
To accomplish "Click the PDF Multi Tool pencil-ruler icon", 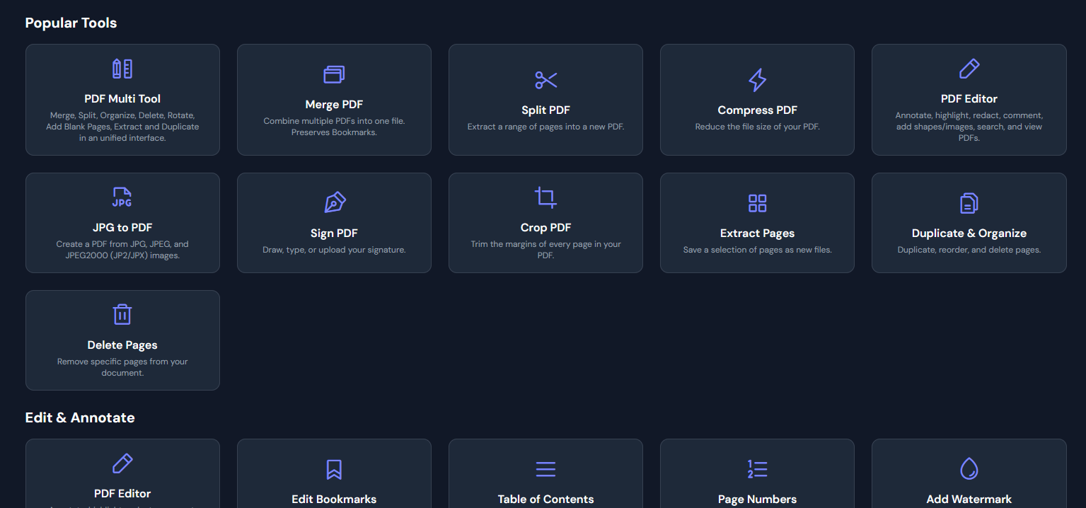I will pyautogui.click(x=122, y=69).
